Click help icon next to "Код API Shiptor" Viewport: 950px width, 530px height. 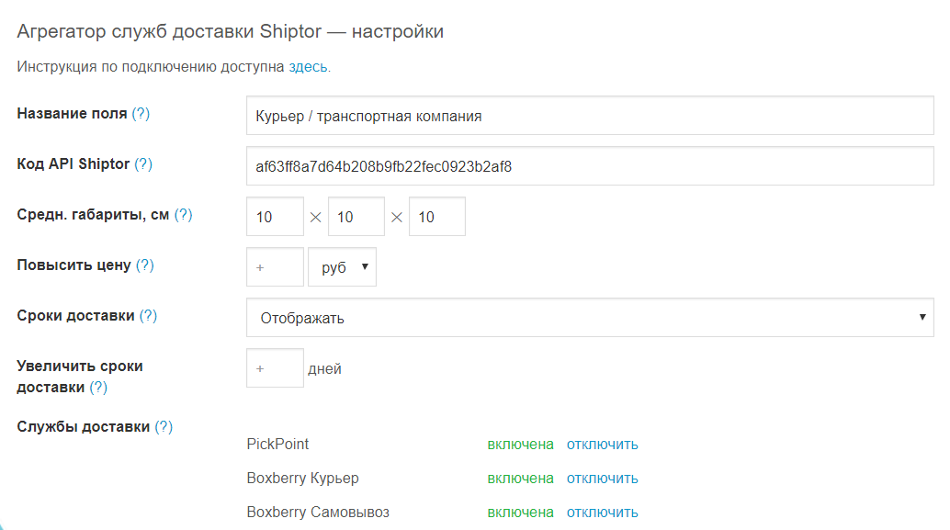click(x=143, y=164)
